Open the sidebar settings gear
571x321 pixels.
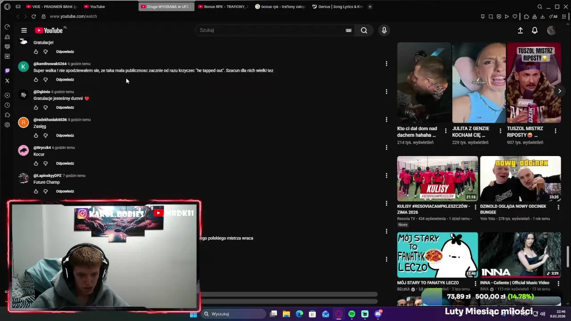(7, 125)
